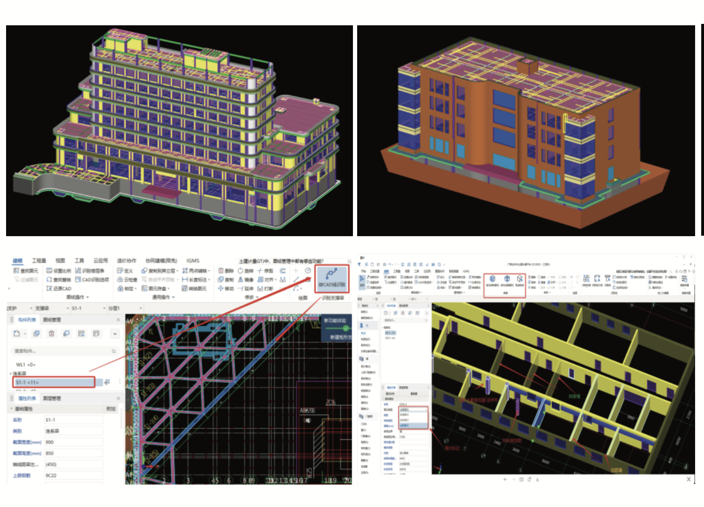Image resolution: width=704 pixels, height=507 pixels.
Task: Open the 支撑梁 component type dropdown
Action: coord(65,308)
